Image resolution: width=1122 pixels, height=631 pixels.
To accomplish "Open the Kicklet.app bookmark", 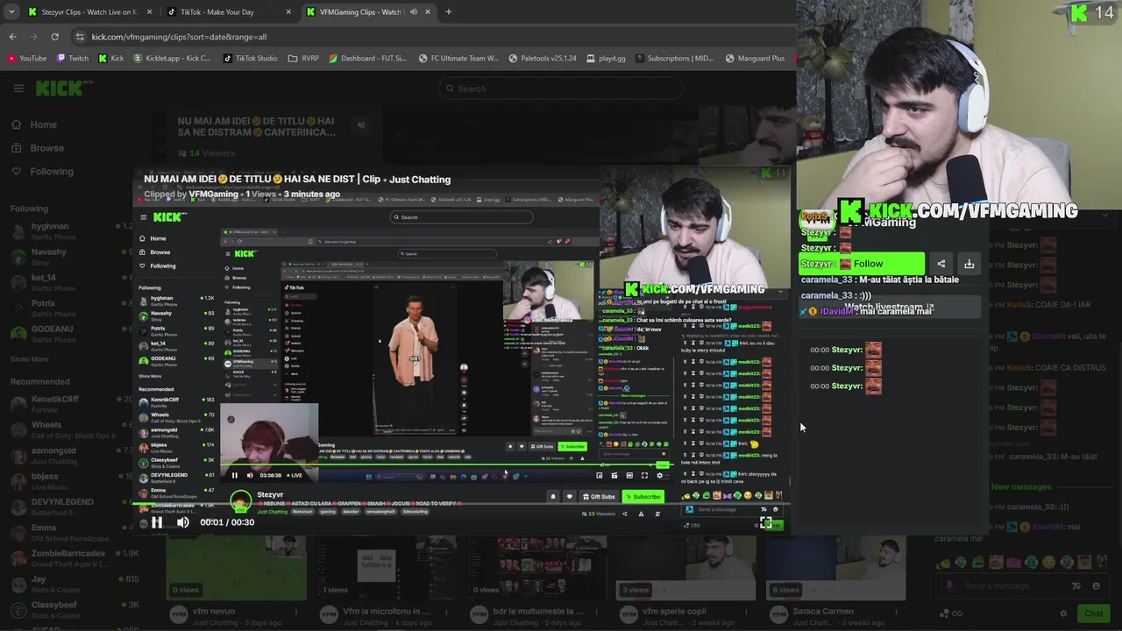I will click(x=172, y=59).
